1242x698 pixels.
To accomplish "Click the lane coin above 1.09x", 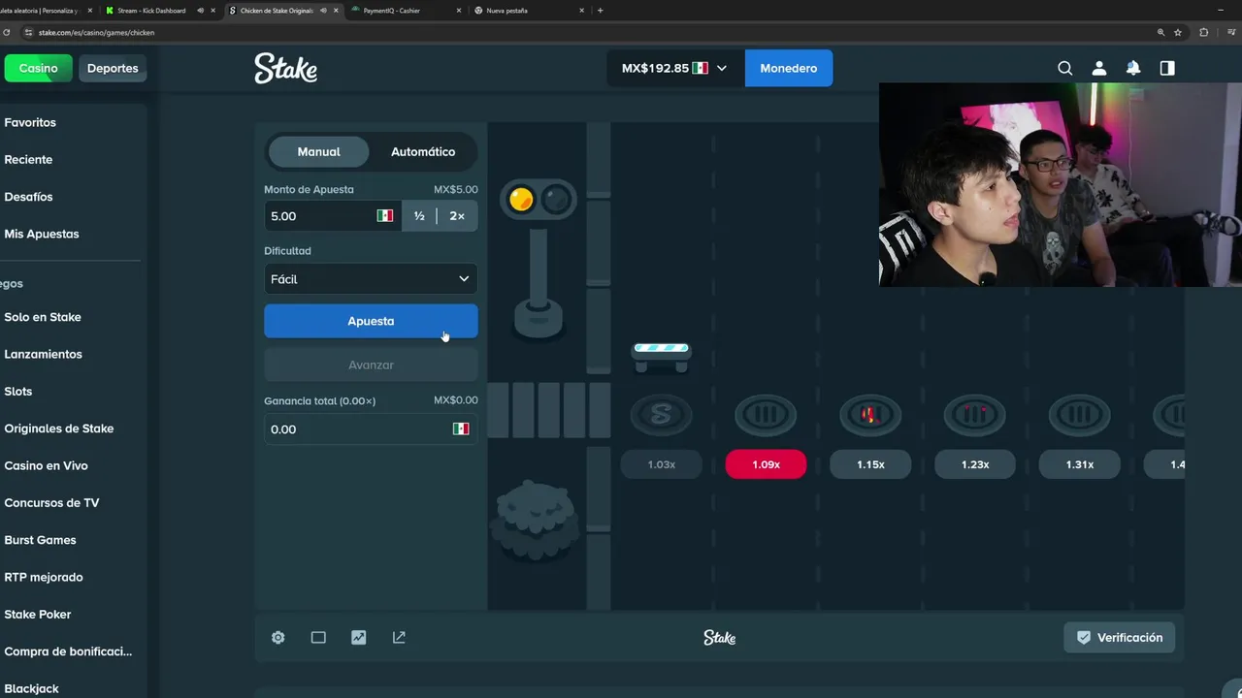I will pos(766,415).
